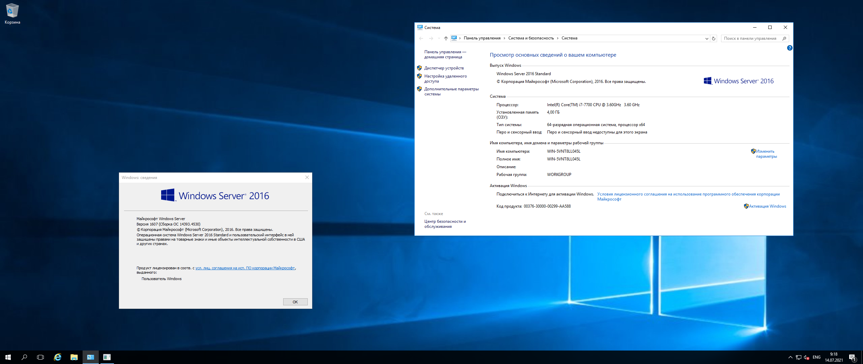Click the Изменить параметры link

(x=766, y=154)
